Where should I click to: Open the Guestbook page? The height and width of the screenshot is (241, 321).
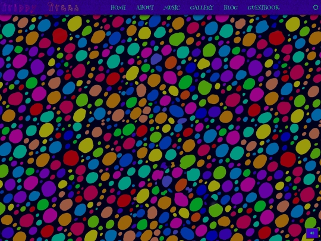click(263, 8)
